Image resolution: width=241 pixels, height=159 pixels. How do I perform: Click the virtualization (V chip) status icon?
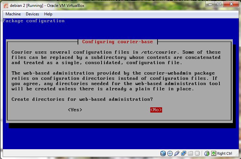197,153
